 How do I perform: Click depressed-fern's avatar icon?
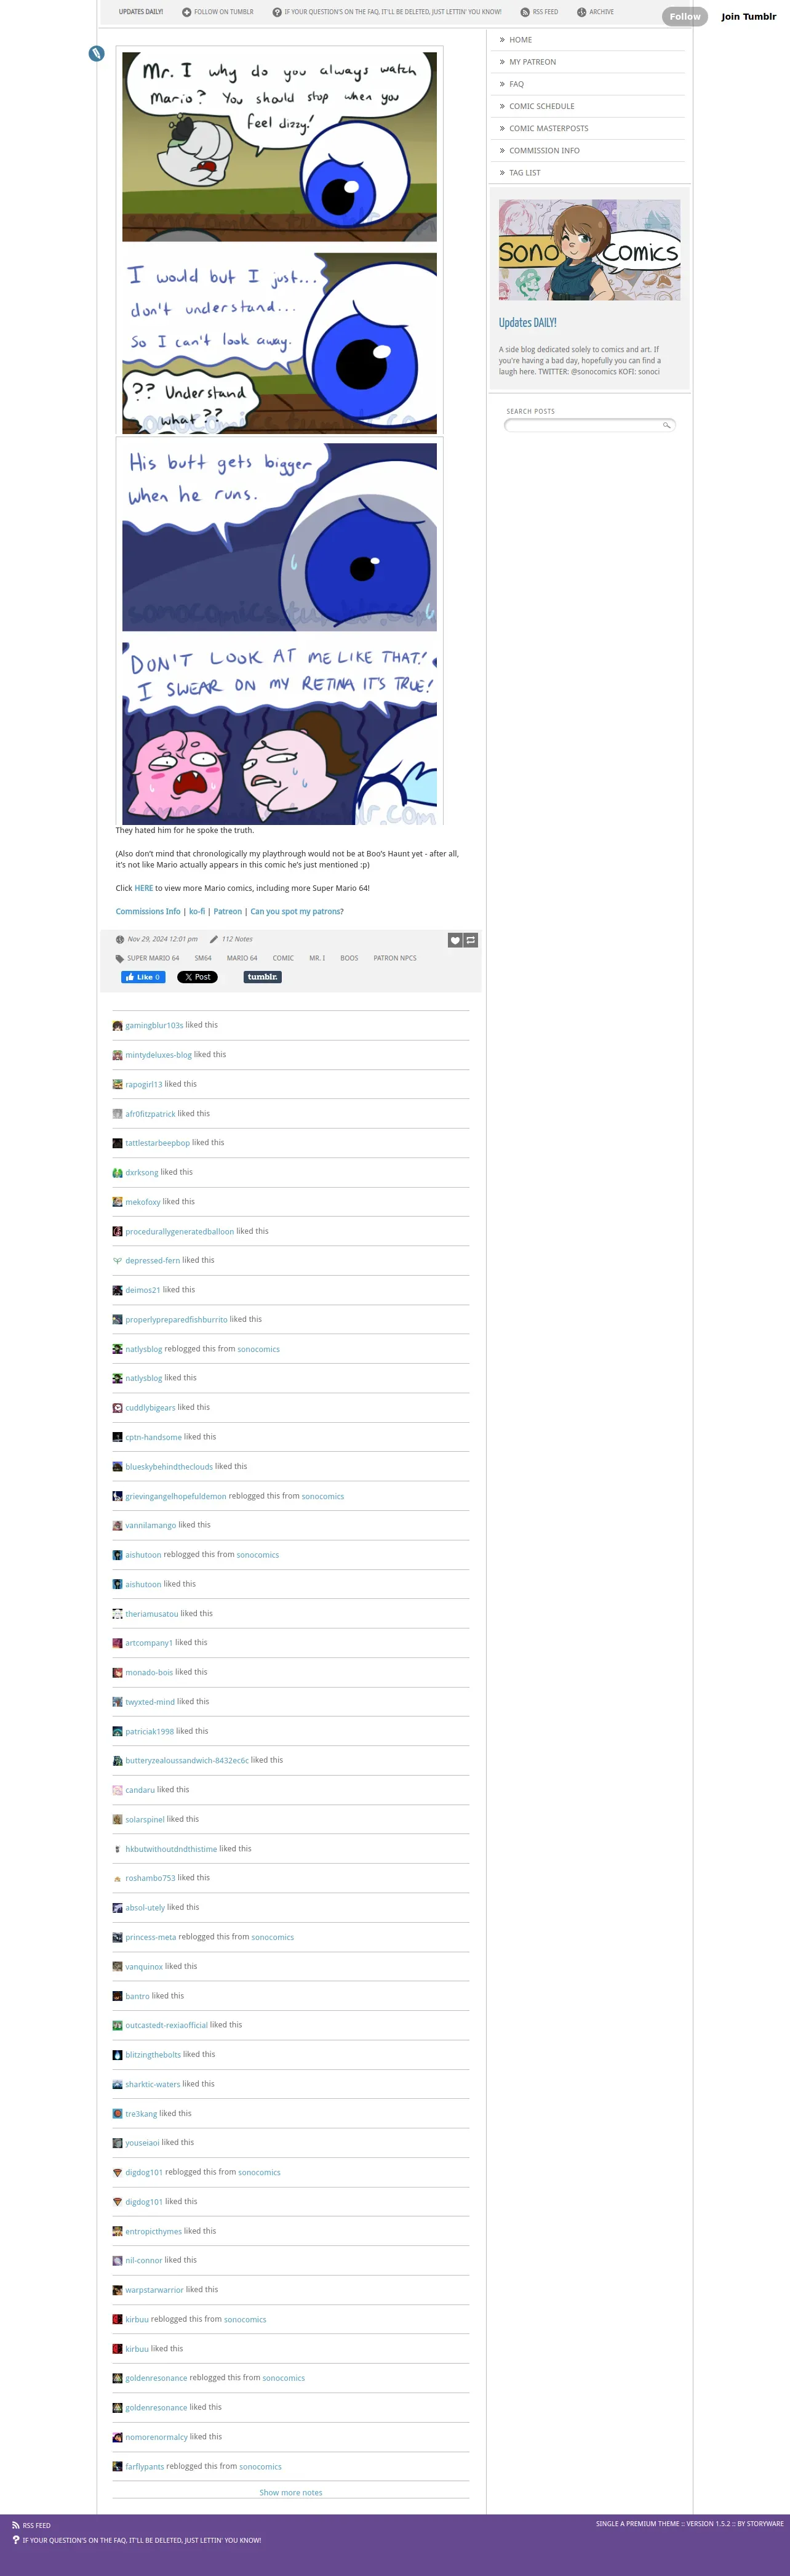(x=117, y=1260)
